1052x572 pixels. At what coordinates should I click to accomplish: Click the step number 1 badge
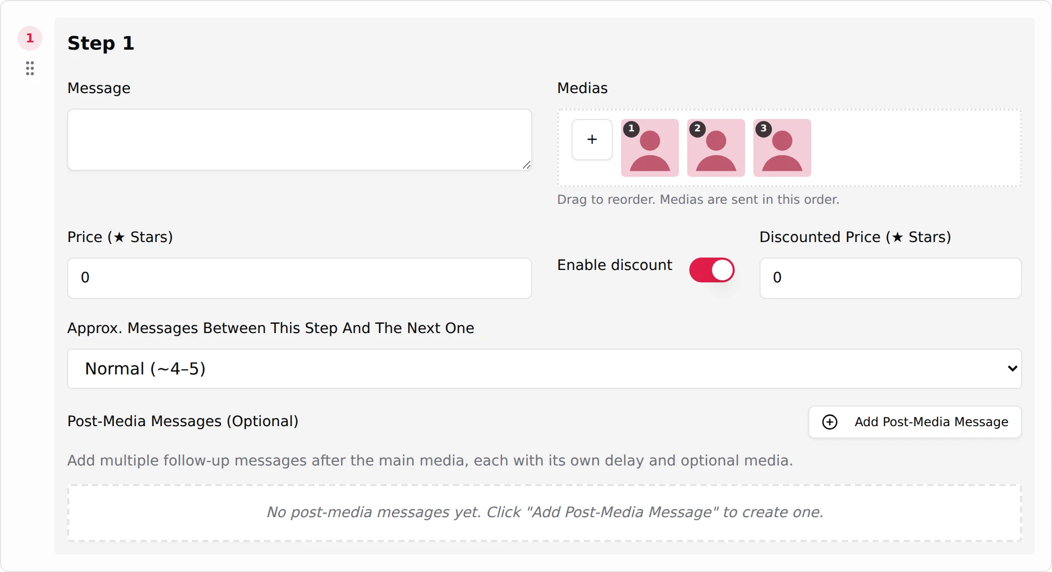30,38
